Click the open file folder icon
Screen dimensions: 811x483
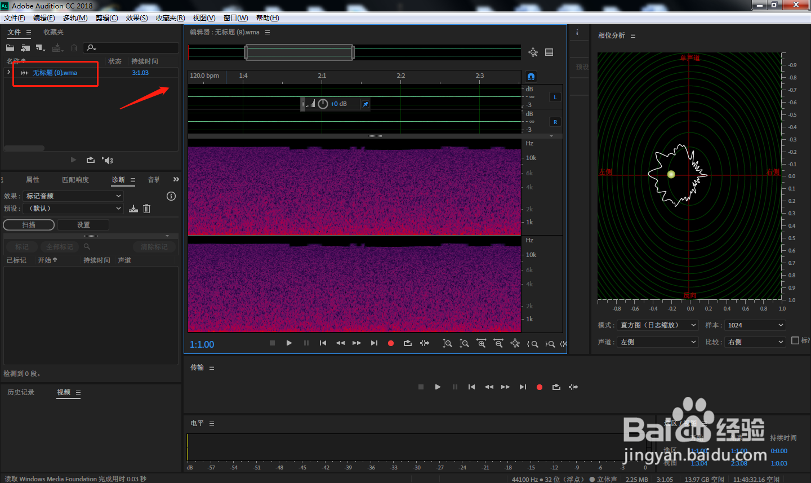pyautogui.click(x=10, y=48)
